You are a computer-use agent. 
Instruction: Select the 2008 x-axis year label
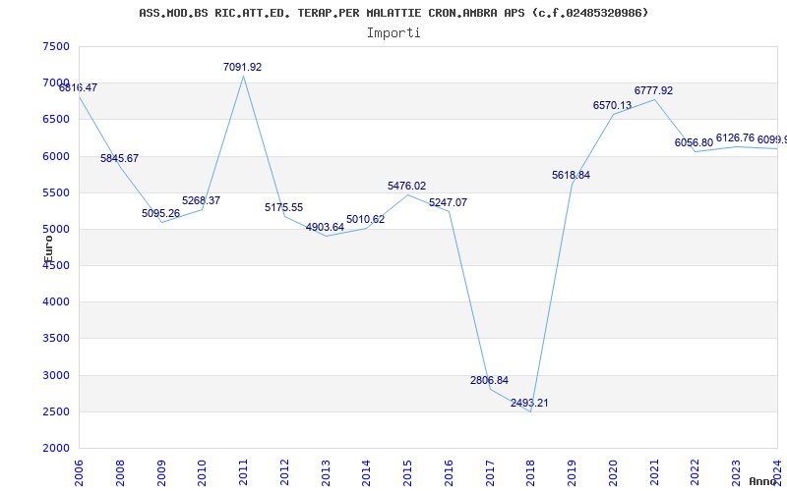tap(120, 472)
